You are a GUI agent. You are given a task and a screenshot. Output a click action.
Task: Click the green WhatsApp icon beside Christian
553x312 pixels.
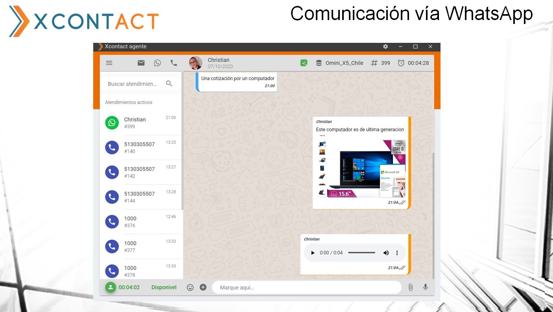112,123
